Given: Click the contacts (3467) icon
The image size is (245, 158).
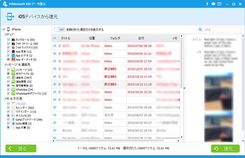Looking at the screenshot, I should pos(13,78).
